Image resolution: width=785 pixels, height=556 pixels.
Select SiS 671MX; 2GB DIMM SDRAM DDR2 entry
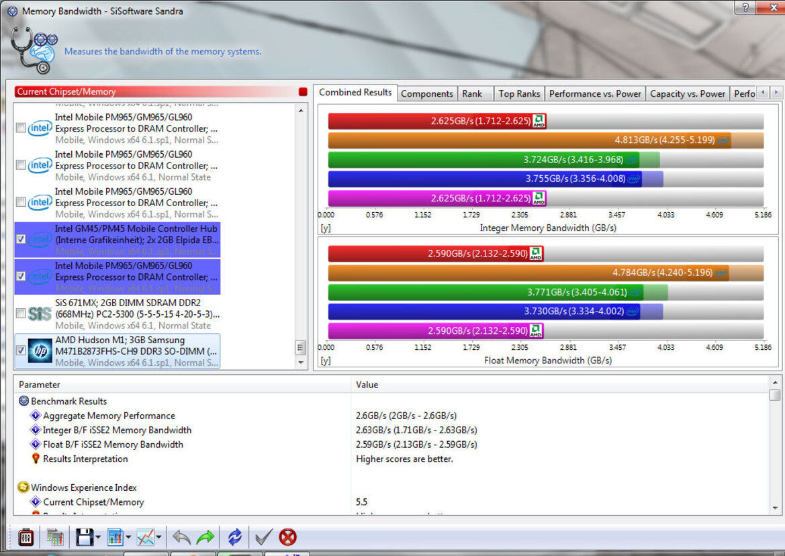117,314
